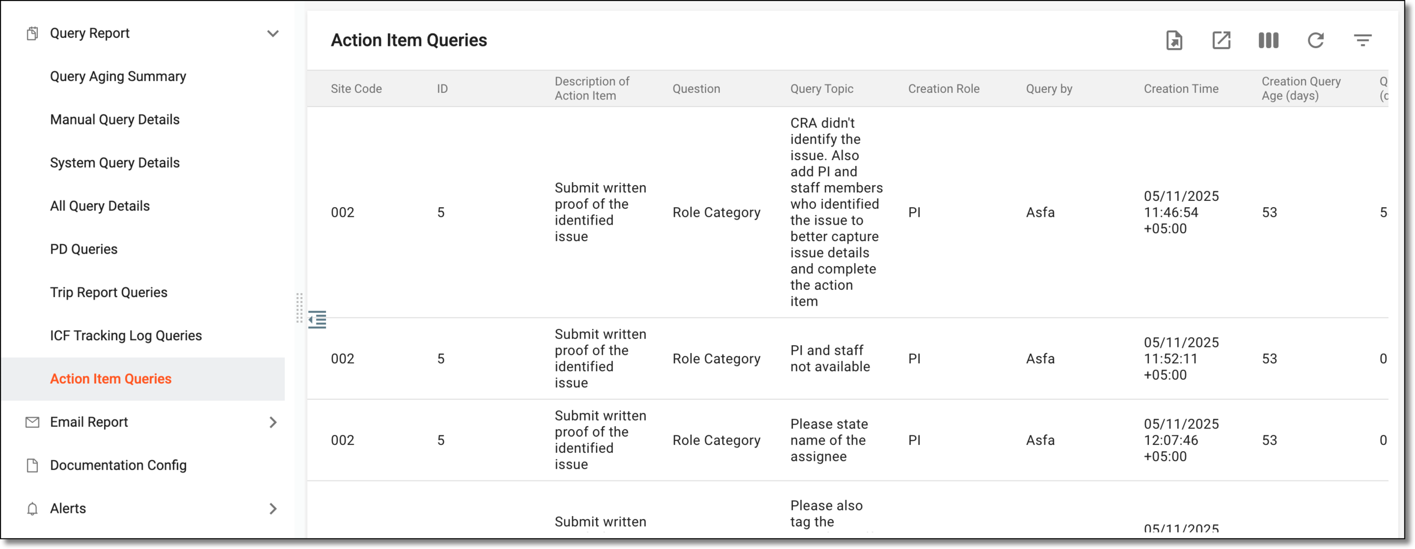Click creation time 05/11/2025 11:46:54
Screen dimensions: 1415x549
point(1181,212)
